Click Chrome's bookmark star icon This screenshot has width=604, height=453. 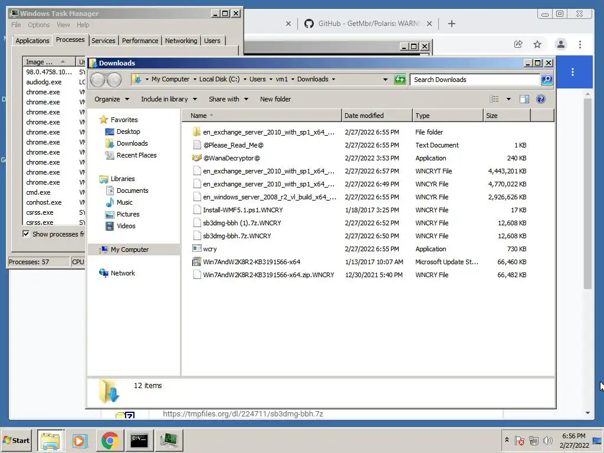pyautogui.click(x=537, y=44)
